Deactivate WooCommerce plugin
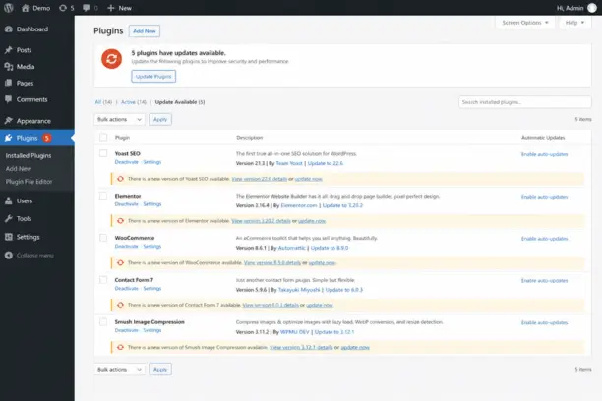This screenshot has height=401, width=602. [x=126, y=246]
